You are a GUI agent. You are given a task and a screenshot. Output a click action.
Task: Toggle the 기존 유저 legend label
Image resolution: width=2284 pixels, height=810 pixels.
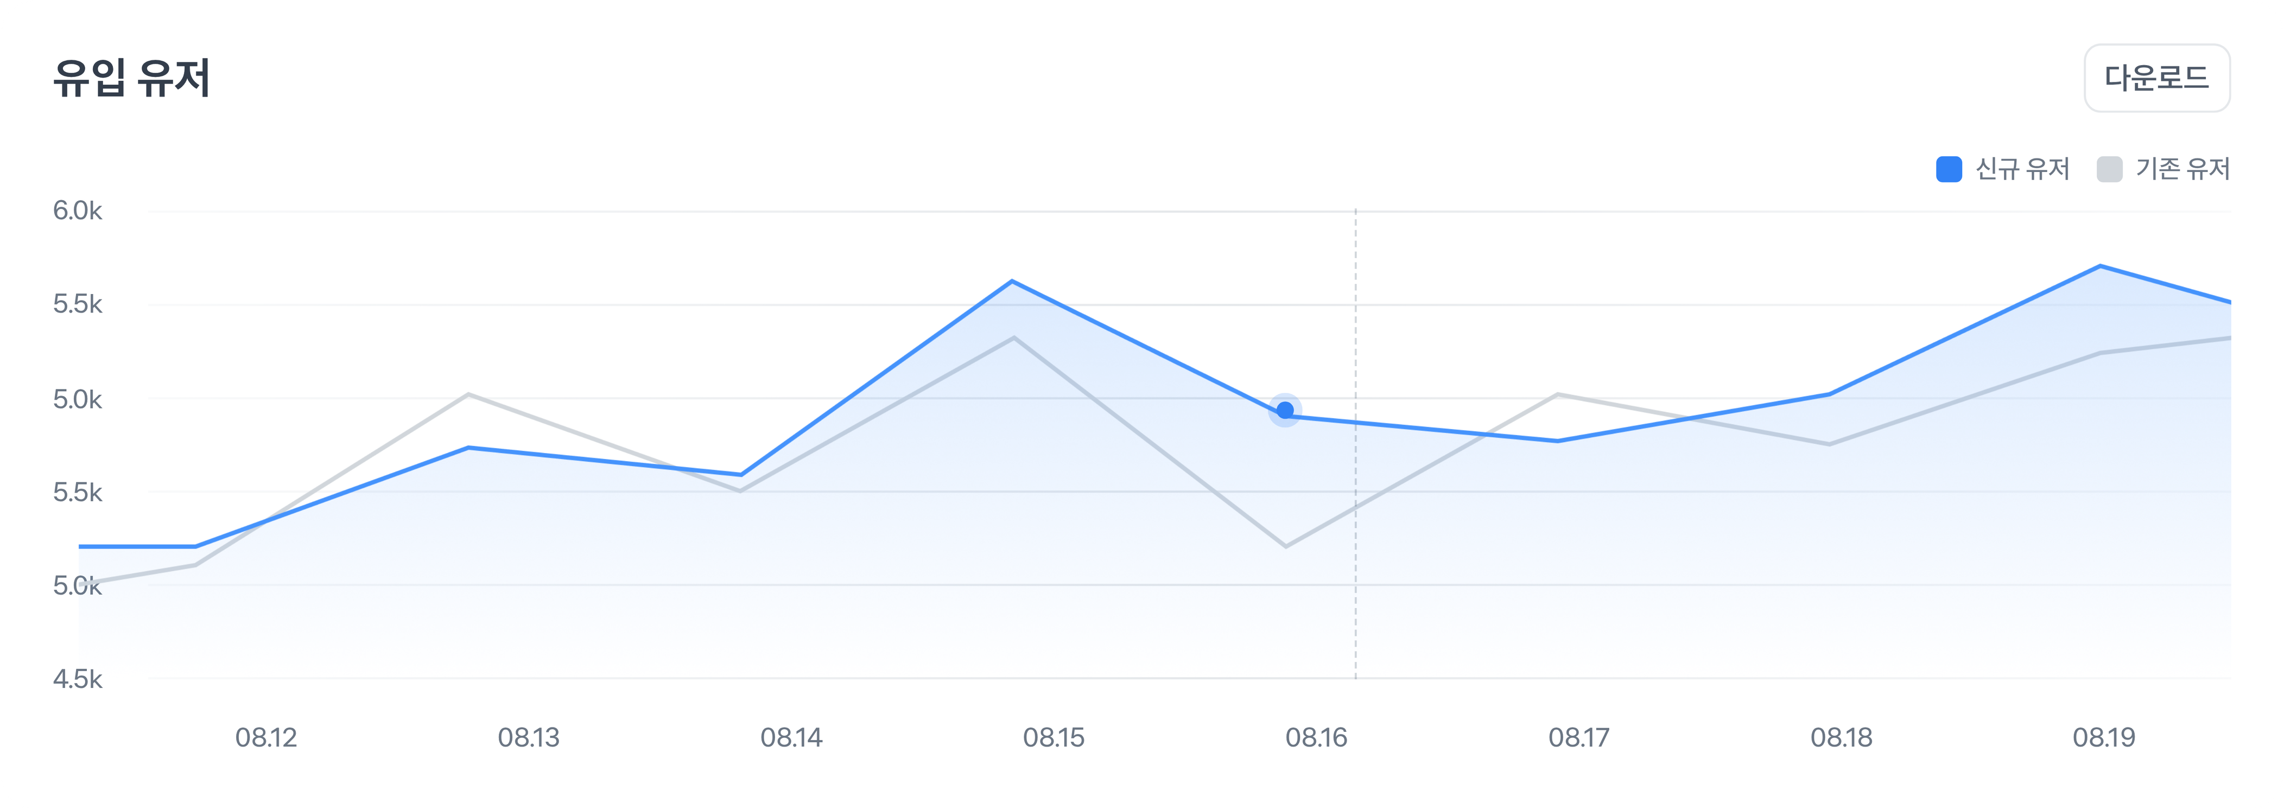point(2182,169)
